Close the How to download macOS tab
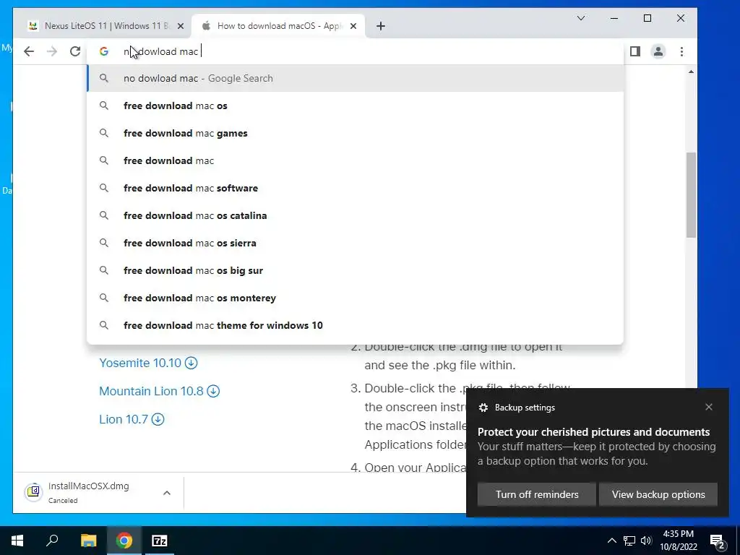Image resolution: width=740 pixels, height=555 pixels. coord(353,26)
